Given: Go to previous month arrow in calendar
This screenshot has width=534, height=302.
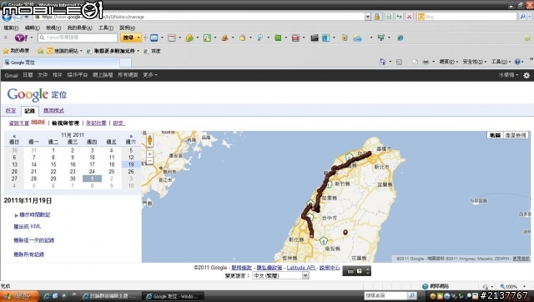Looking at the screenshot, I should pyautogui.click(x=14, y=136).
